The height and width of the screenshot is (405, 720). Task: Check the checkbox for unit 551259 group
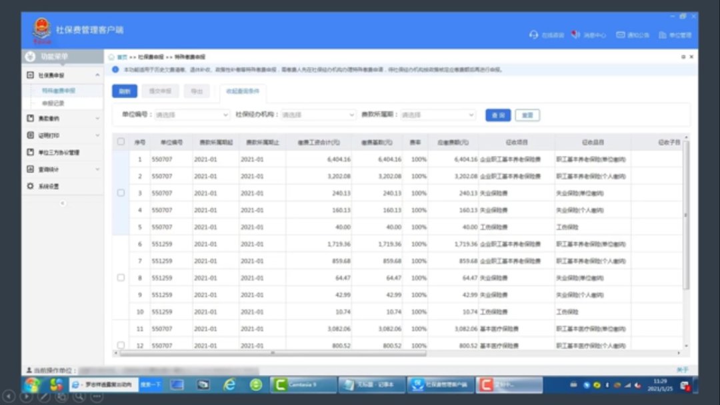(x=121, y=277)
